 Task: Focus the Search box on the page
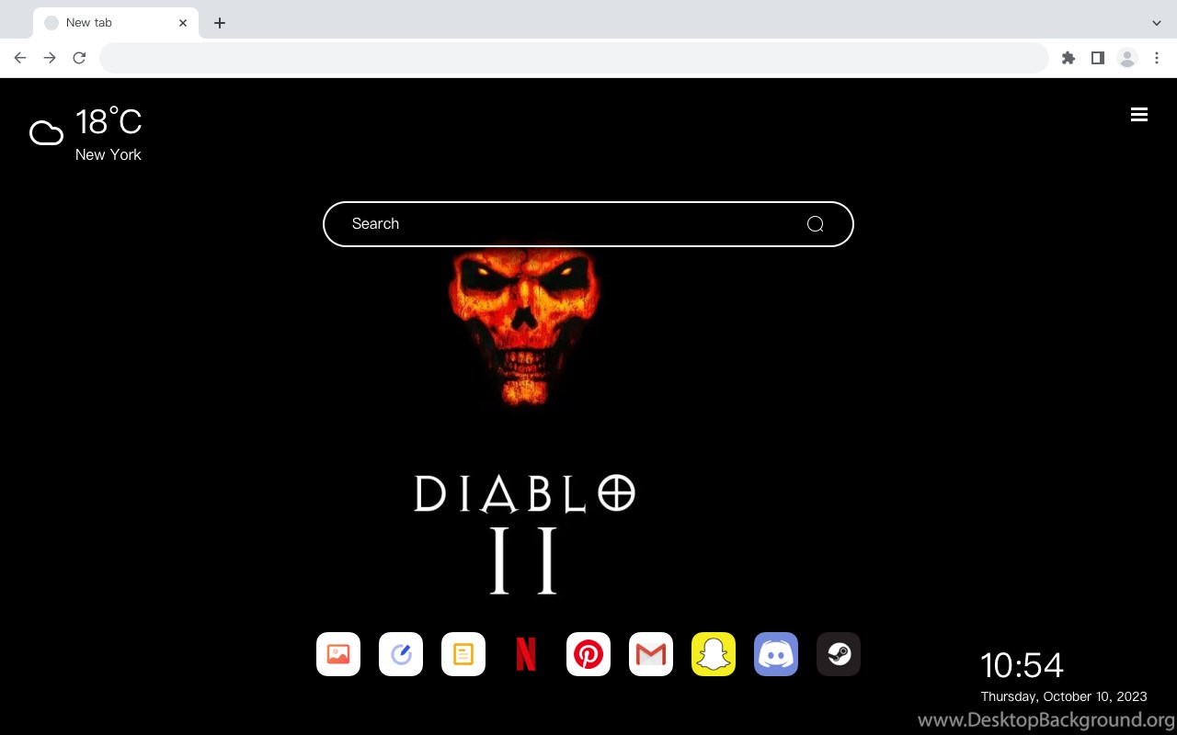[588, 224]
